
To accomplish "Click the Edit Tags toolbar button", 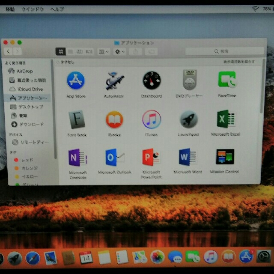I will click(x=151, y=52).
